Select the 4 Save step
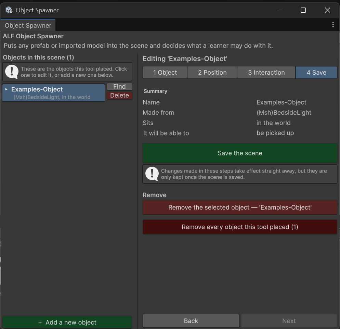The height and width of the screenshot is (329, 340). pos(316,73)
